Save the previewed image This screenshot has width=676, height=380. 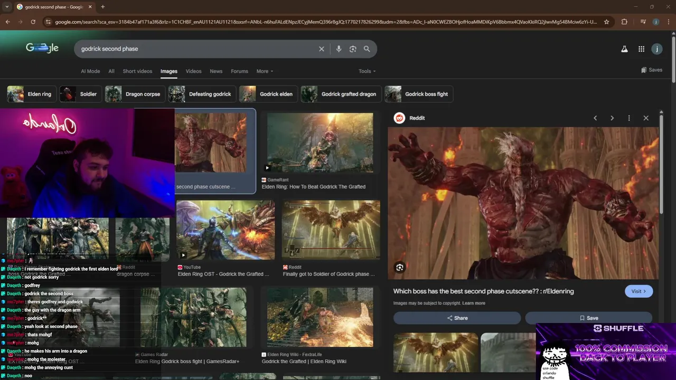tap(588, 318)
